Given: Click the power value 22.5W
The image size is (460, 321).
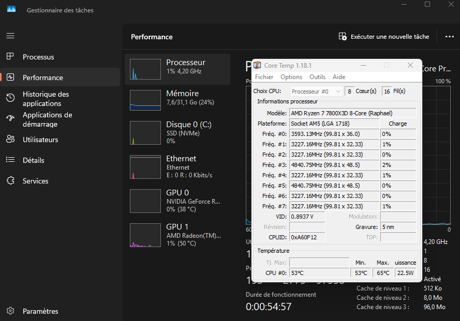Looking at the screenshot, I should [x=406, y=273].
